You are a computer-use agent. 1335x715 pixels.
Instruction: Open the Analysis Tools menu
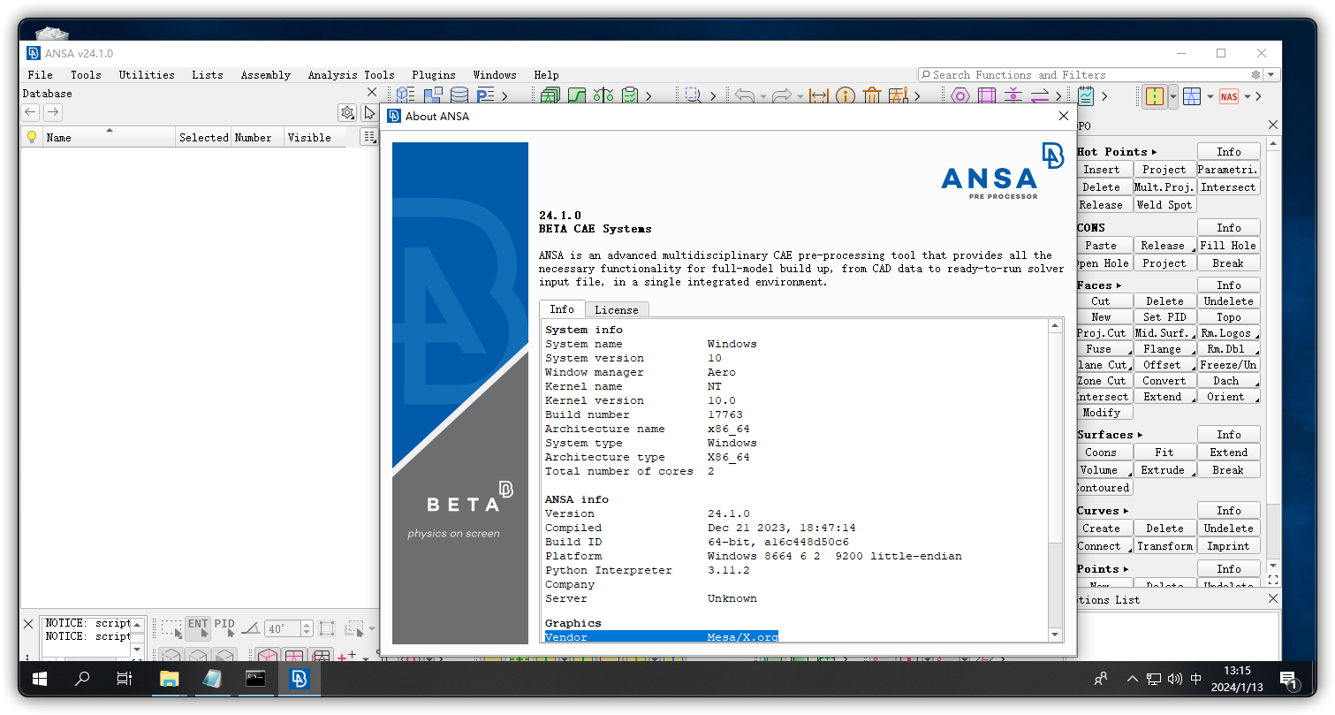click(352, 75)
